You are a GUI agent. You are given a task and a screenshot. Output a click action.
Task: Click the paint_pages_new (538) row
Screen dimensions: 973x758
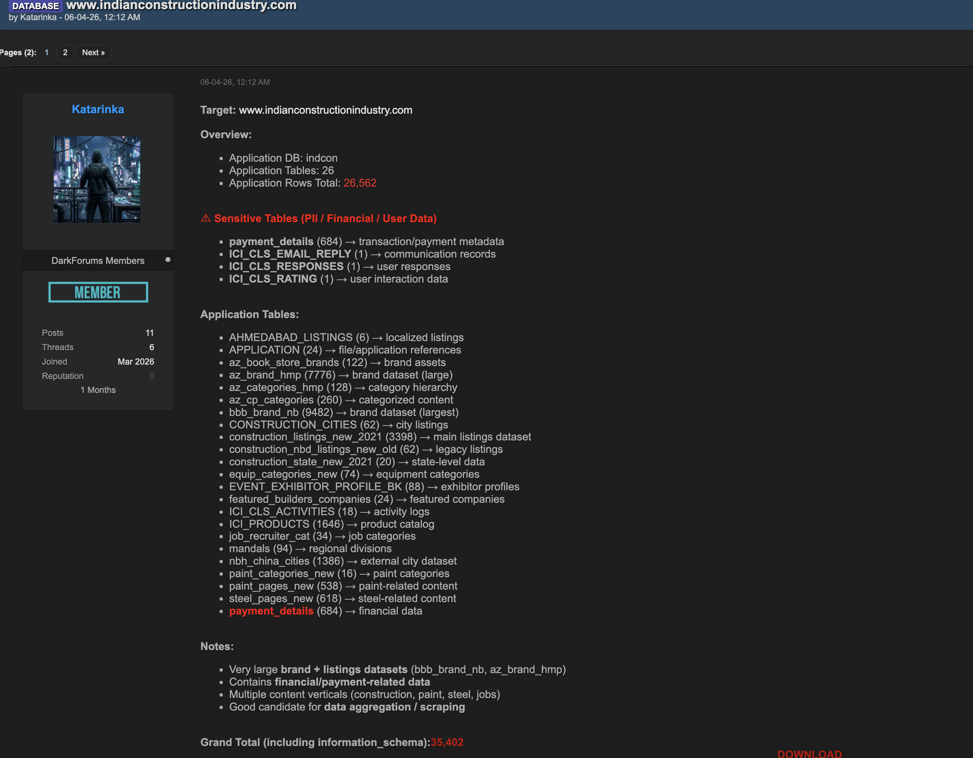pos(343,586)
